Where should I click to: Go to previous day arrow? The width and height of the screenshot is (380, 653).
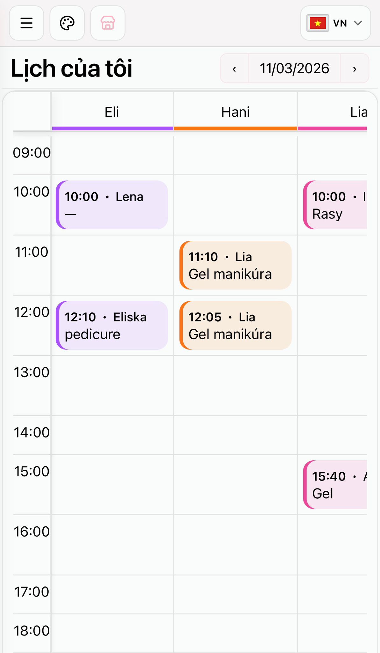click(234, 69)
